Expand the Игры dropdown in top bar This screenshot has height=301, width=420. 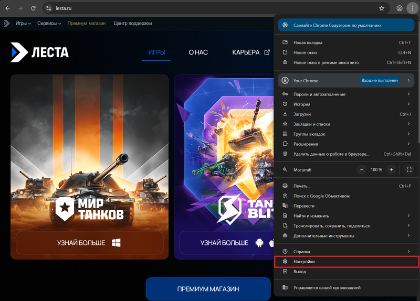(23, 24)
